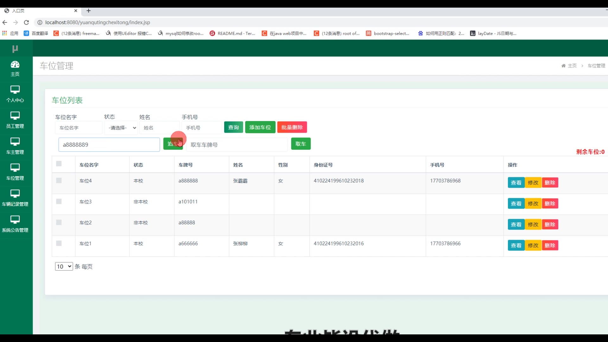Click the 取车车牌号 input field
Screen dimensions: 608x342
(x=237, y=145)
